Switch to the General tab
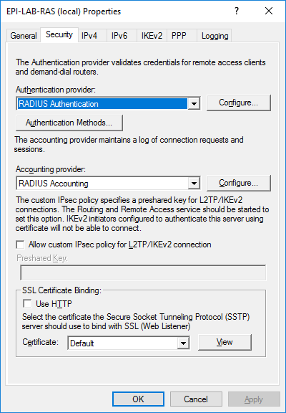This screenshot has width=286, height=413. coord(24,36)
